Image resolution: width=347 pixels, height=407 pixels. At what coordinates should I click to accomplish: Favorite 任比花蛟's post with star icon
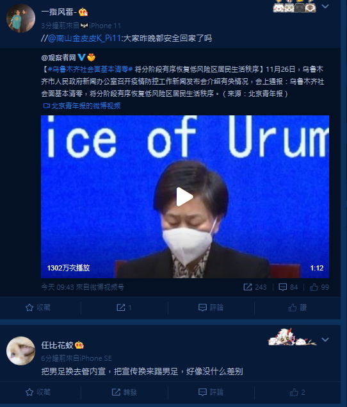click(38, 392)
